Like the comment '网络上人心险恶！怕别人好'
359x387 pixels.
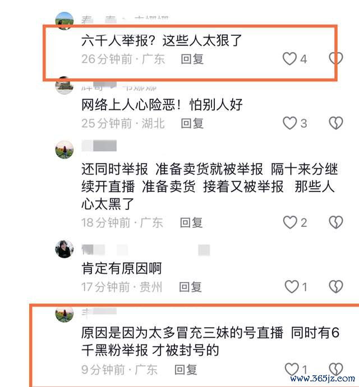[289, 123]
